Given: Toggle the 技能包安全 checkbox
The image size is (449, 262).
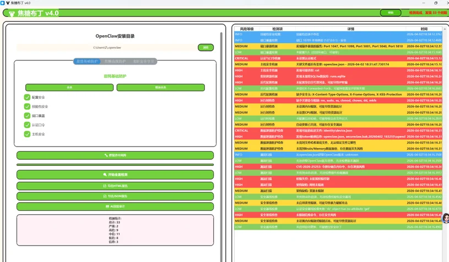Looking at the screenshot, I should [x=27, y=107].
